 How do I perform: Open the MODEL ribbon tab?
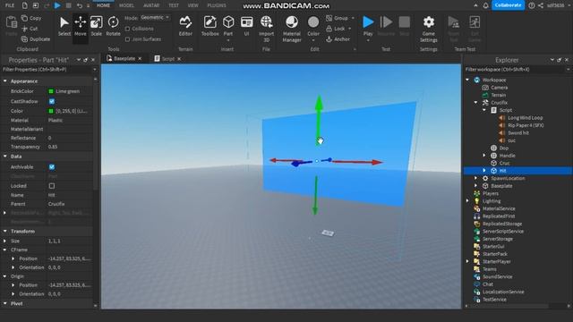(x=126, y=5)
